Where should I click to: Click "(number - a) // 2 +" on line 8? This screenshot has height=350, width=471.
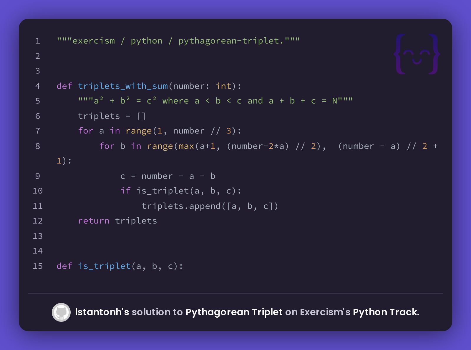pos(388,146)
